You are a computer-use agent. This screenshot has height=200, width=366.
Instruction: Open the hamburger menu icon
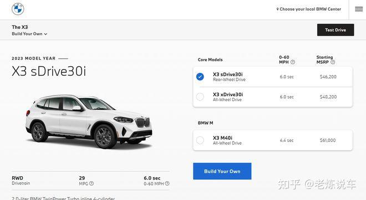click(359, 9)
